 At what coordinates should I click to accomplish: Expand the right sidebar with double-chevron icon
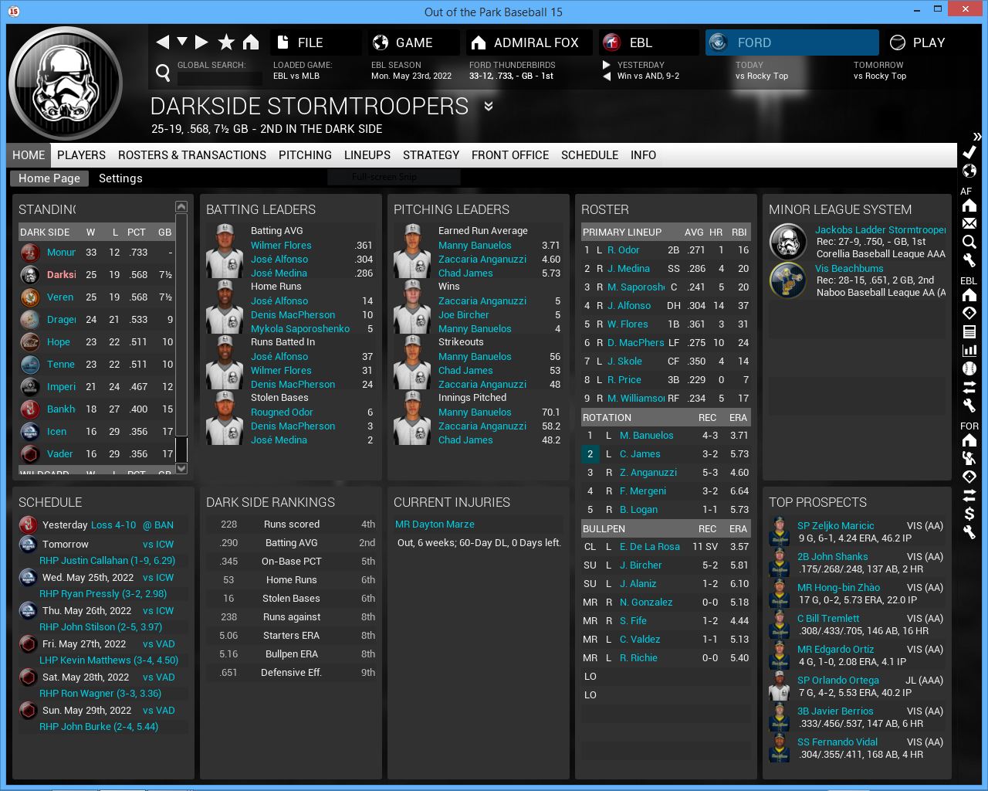tap(977, 137)
